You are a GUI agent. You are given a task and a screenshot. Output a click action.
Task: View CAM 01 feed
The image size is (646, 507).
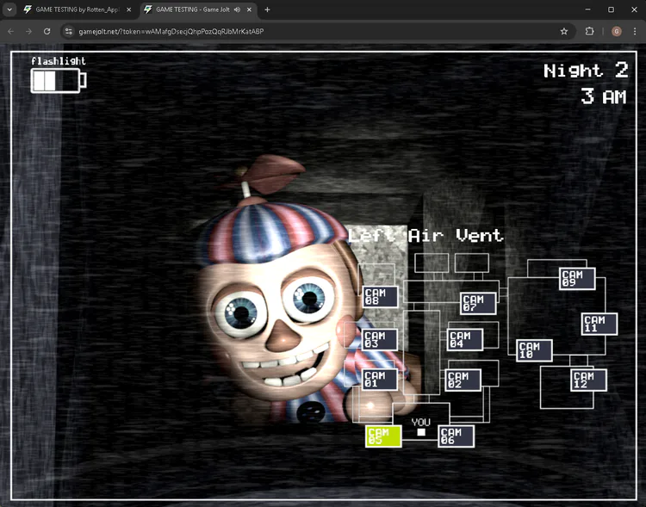pyautogui.click(x=380, y=380)
